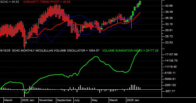This screenshot has height=103, width=196.
Task: Click the November time axis label
Action: tap(46, 100)
